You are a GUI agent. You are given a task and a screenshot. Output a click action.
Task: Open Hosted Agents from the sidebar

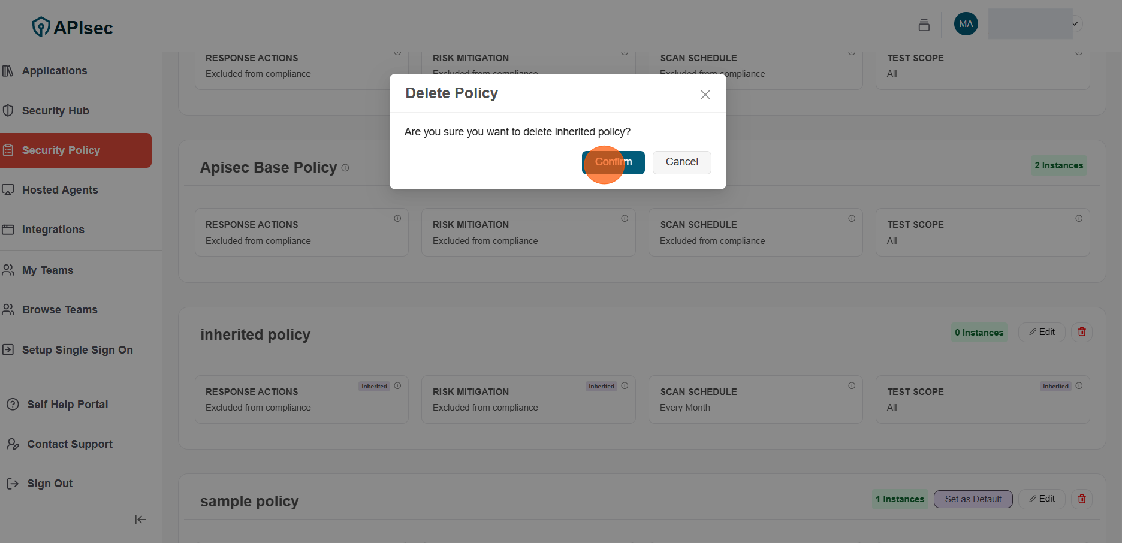pos(60,189)
